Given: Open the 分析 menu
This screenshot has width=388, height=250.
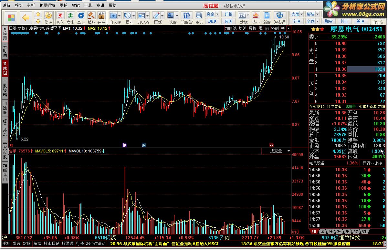Looking at the screenshot, I should click(x=31, y=5).
